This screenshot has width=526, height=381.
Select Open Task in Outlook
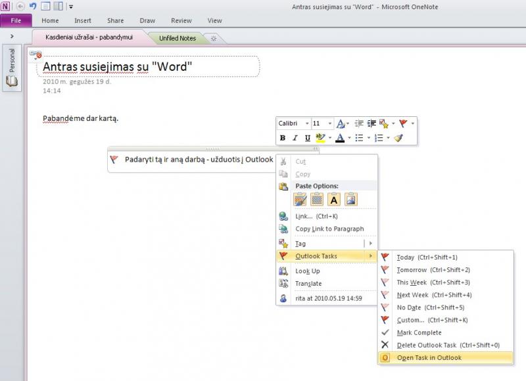click(x=429, y=357)
